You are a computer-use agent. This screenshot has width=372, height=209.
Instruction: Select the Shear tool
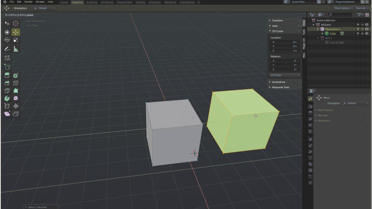pos(7,114)
